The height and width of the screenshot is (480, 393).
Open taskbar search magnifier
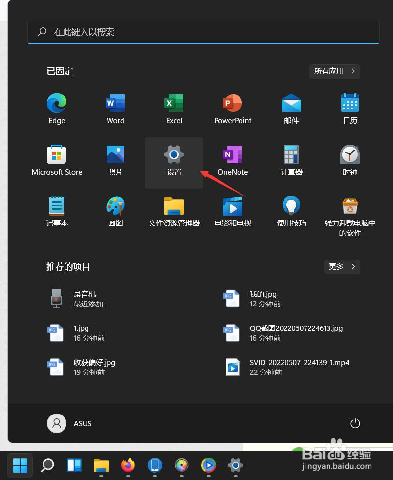[x=47, y=465]
